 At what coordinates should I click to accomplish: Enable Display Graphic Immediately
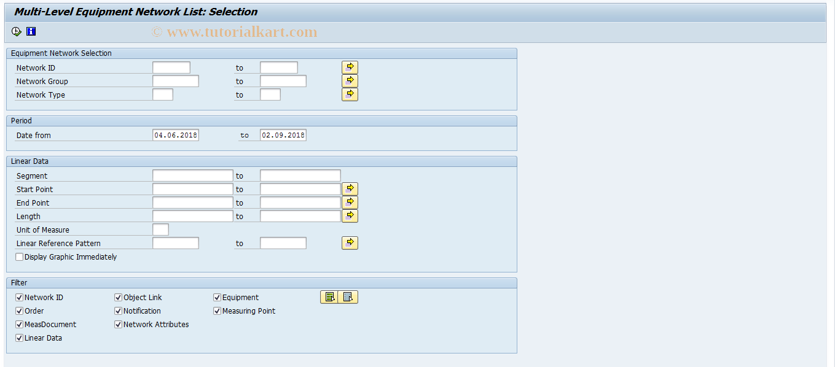point(19,257)
